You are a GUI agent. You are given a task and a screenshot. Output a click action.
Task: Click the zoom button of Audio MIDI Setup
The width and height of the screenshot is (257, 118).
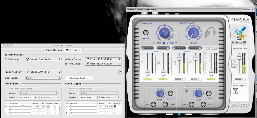coord(11,46)
